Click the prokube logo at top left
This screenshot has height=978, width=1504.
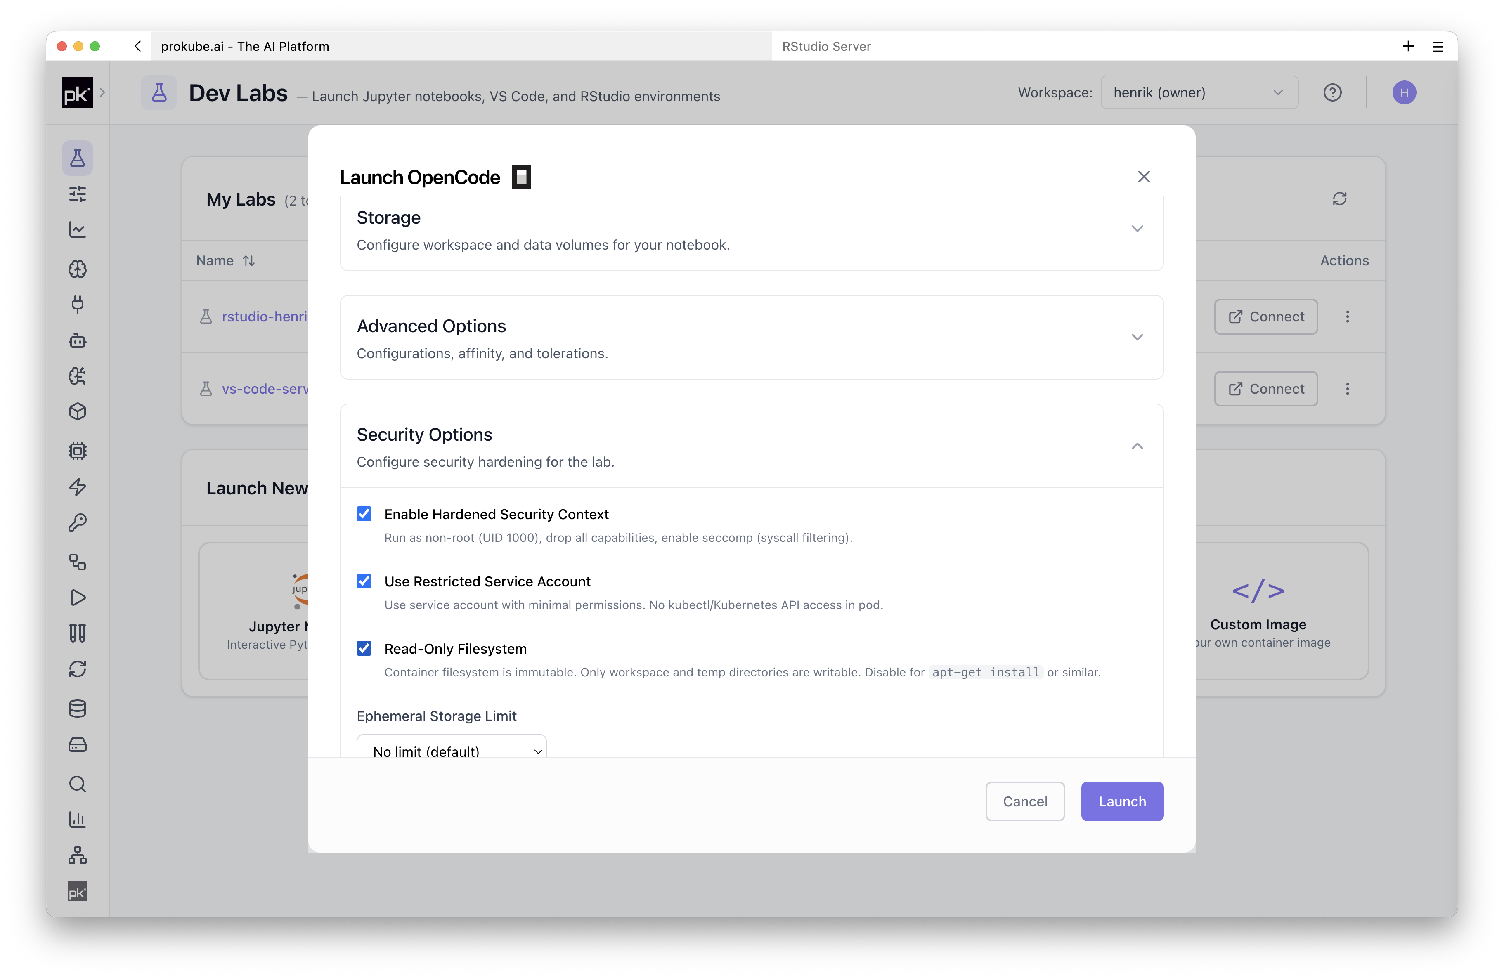pos(77,92)
